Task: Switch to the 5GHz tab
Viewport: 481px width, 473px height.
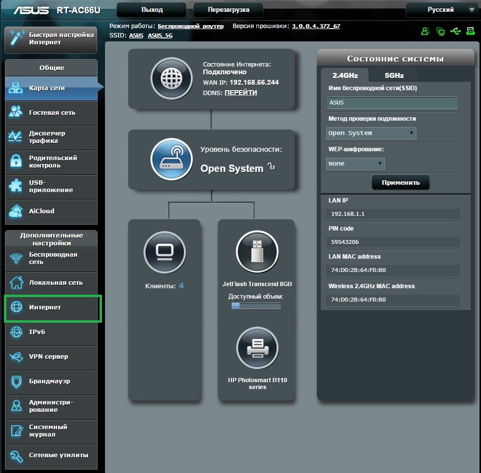Action: click(x=394, y=75)
